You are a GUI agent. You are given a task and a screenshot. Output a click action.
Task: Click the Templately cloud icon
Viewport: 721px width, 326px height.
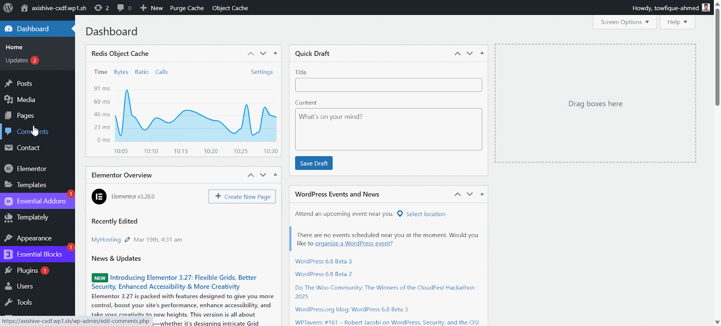9,217
